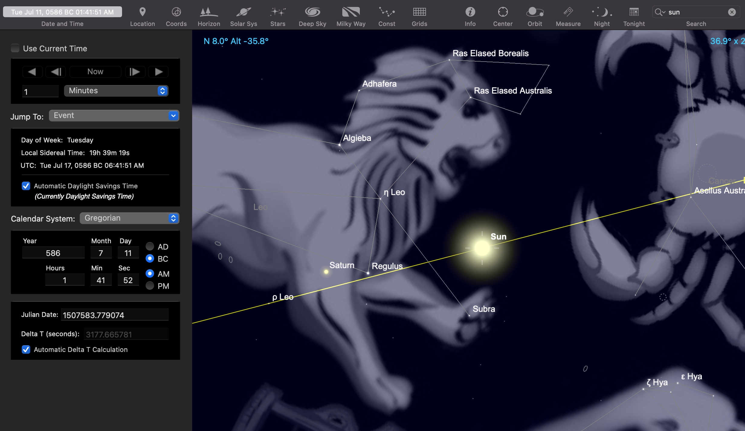The width and height of the screenshot is (745, 431).
Task: Clear the search field text
Action: click(732, 12)
